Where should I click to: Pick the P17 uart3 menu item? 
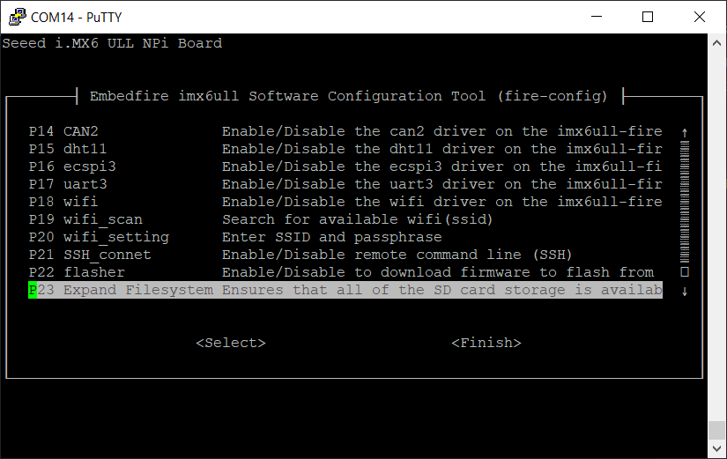tap(345, 184)
